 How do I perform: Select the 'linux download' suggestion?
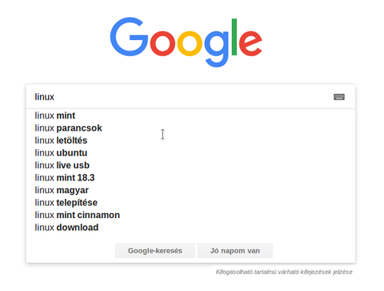pos(190,228)
